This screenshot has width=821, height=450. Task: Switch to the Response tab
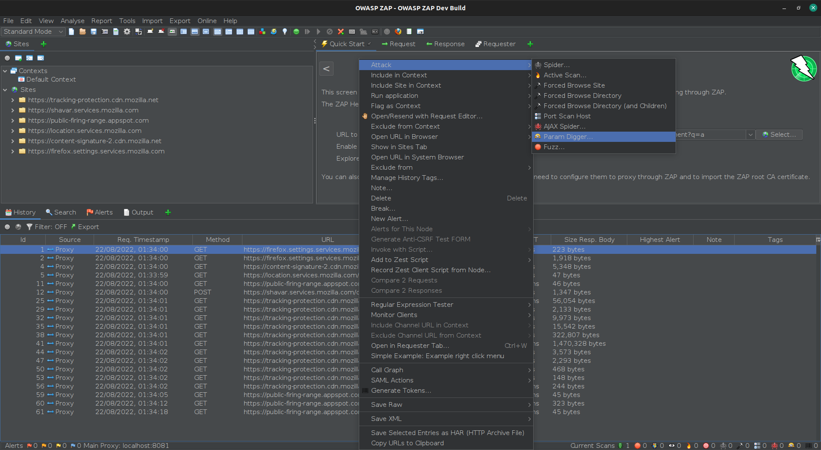[445, 44]
